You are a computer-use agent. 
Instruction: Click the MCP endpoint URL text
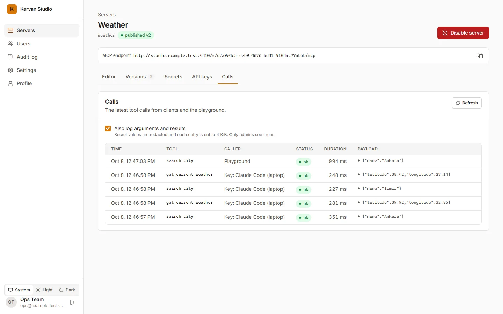[224, 55]
